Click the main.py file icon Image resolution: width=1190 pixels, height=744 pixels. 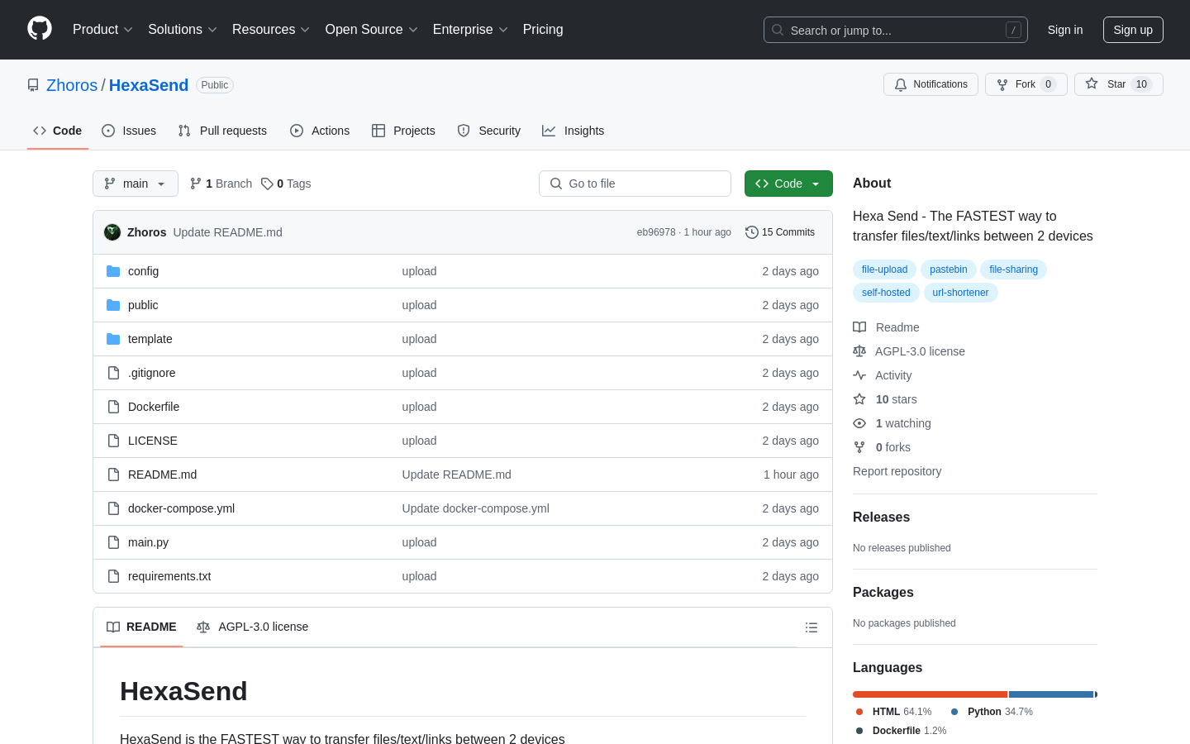pyautogui.click(x=113, y=542)
